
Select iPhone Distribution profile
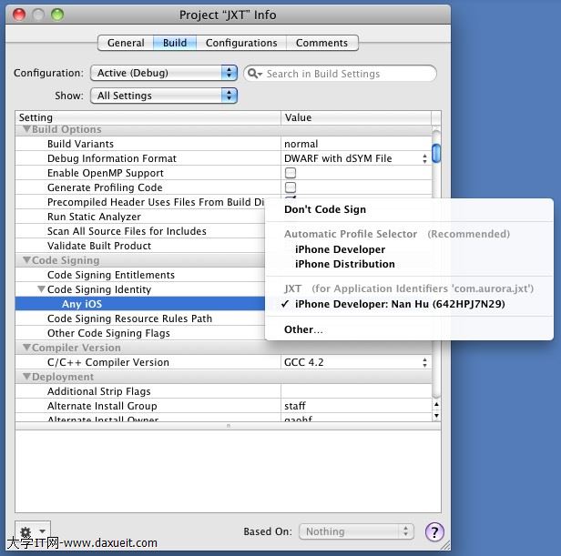click(344, 264)
